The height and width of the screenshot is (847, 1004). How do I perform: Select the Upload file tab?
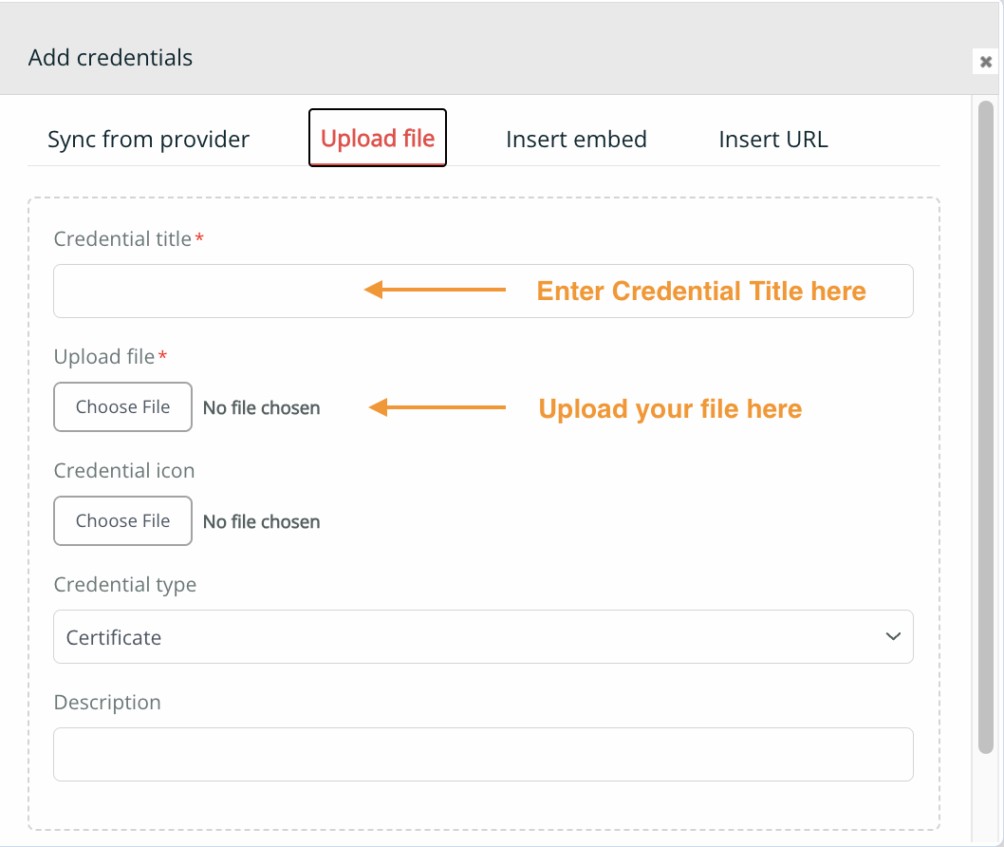point(378,138)
